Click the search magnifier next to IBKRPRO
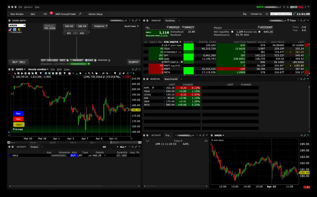Screen dimensions: 317x197 coord(288,7)
